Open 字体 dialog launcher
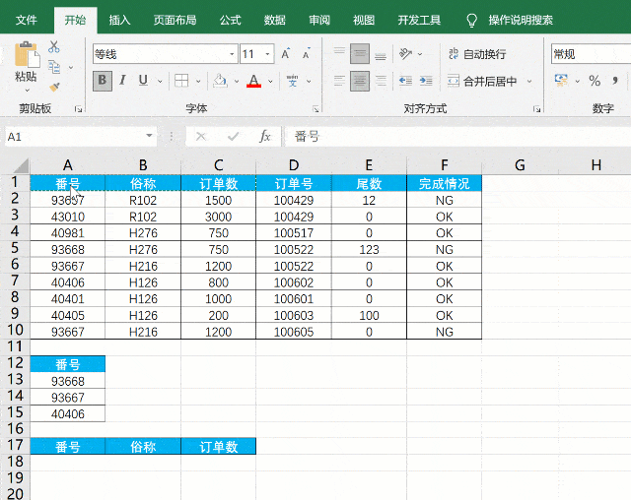631x500 pixels. [x=315, y=109]
